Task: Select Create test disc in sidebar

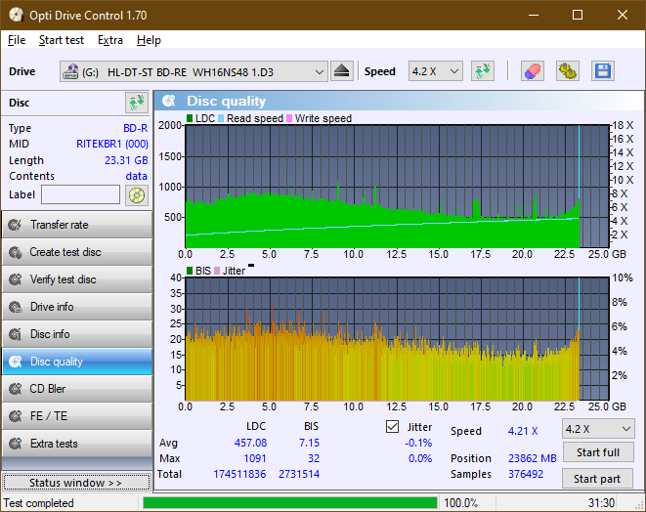Action: [x=77, y=252]
